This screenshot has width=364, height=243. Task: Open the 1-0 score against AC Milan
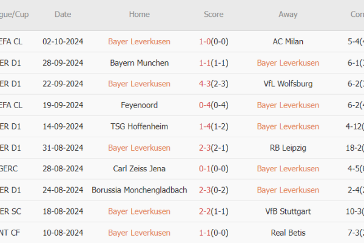(214, 41)
